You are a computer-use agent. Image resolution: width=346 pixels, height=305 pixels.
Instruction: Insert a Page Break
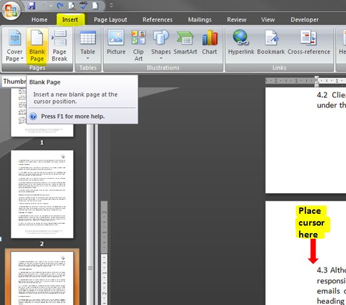tap(59, 46)
